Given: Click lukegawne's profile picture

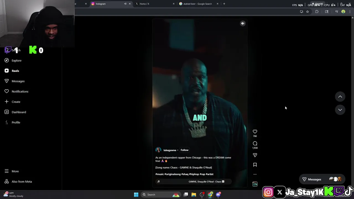Looking at the screenshot, I should (x=158, y=150).
